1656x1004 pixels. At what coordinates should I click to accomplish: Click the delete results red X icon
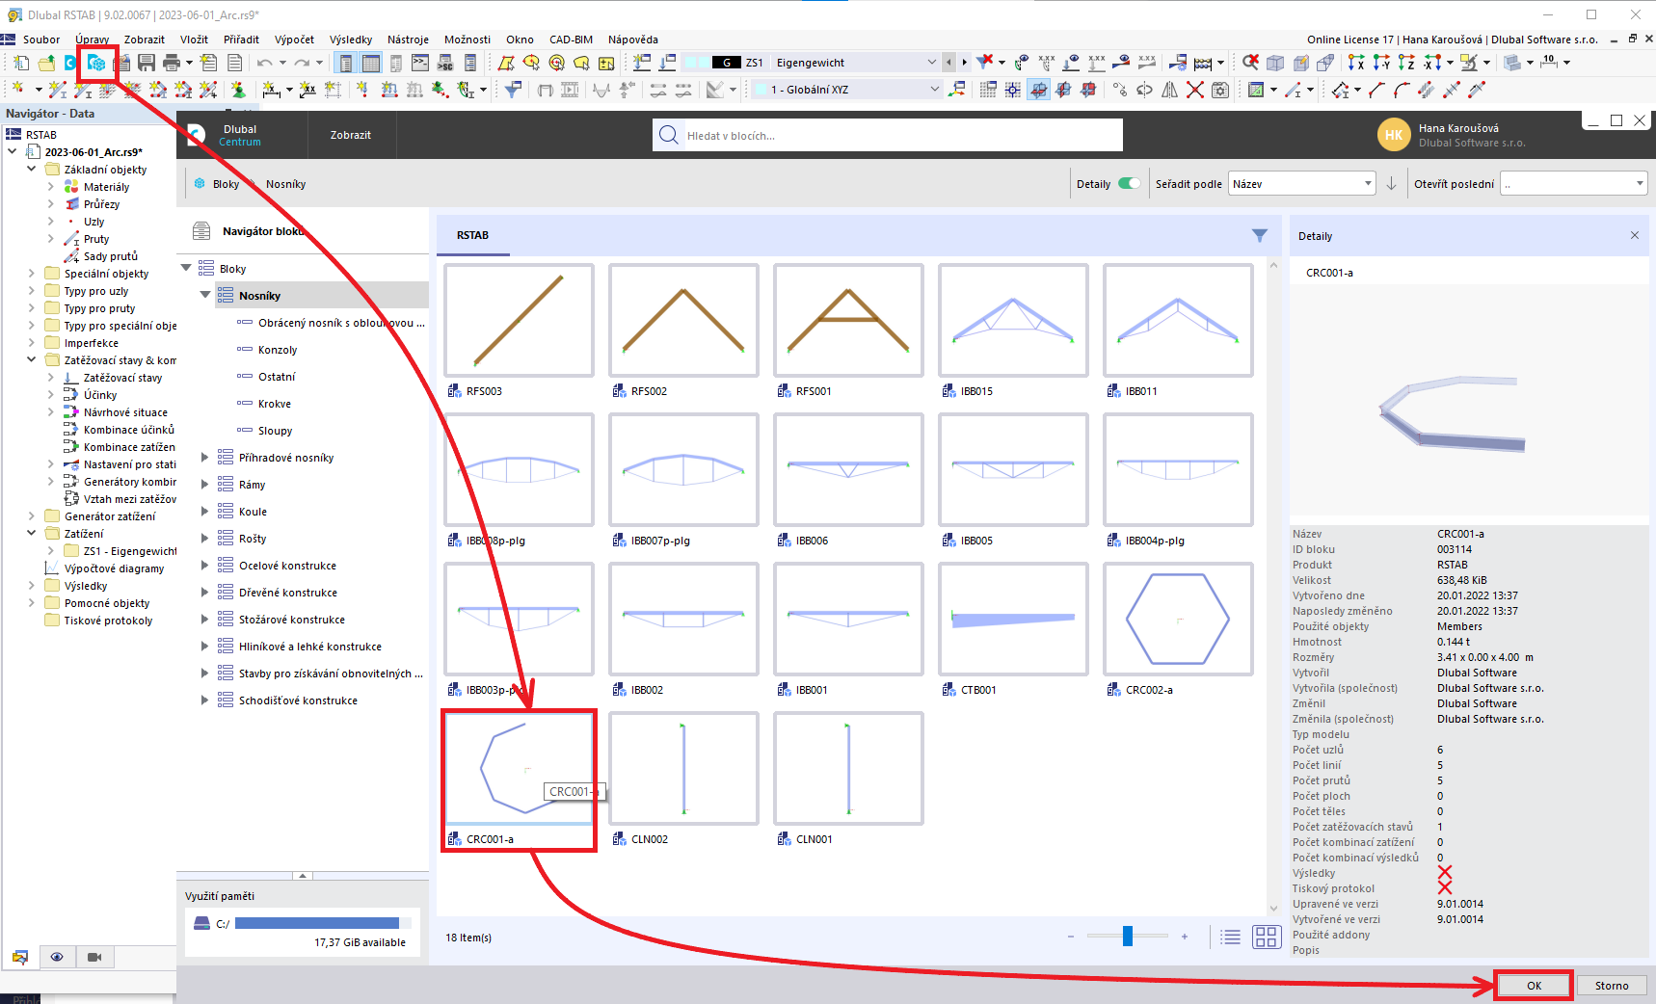1250,63
